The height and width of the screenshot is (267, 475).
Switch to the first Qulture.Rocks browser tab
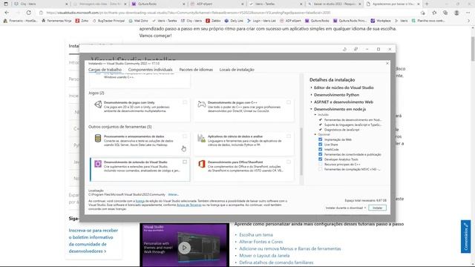point(158,4)
